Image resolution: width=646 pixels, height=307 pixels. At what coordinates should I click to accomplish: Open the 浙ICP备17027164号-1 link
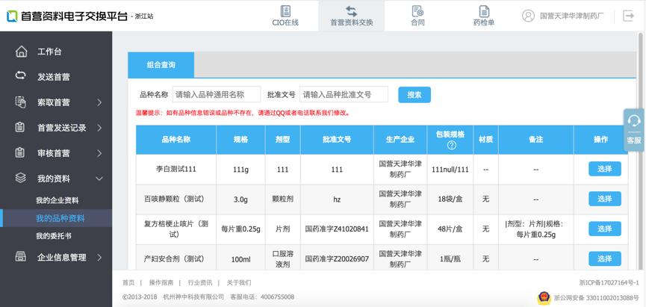tap(609, 282)
